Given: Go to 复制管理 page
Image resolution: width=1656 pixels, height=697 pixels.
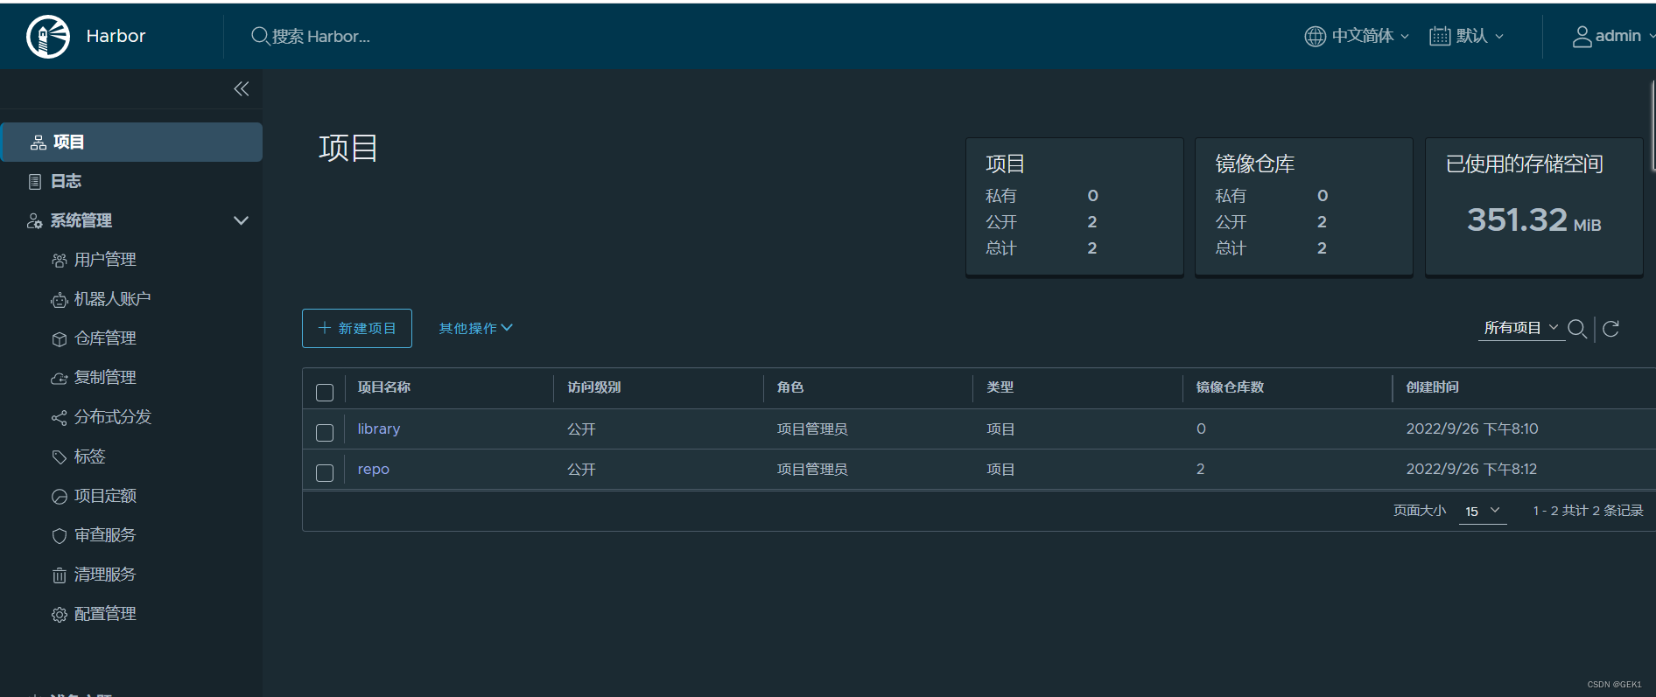Looking at the screenshot, I should click(x=105, y=378).
